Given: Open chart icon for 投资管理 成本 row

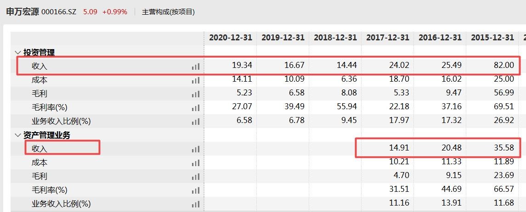Looking at the screenshot, I should [x=196, y=80].
